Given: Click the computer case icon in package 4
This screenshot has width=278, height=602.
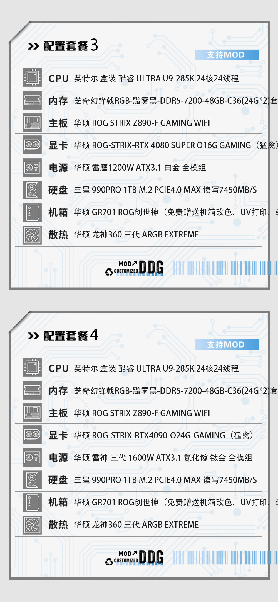Looking at the screenshot, I should coord(32,503).
